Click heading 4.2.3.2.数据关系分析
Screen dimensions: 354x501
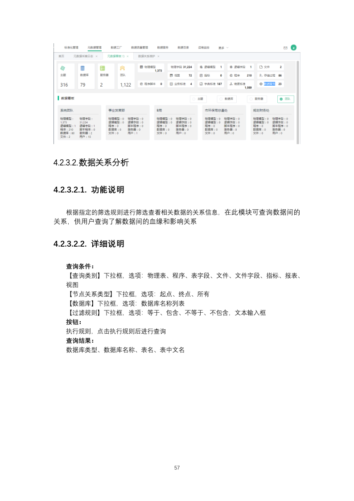pos(91,162)
